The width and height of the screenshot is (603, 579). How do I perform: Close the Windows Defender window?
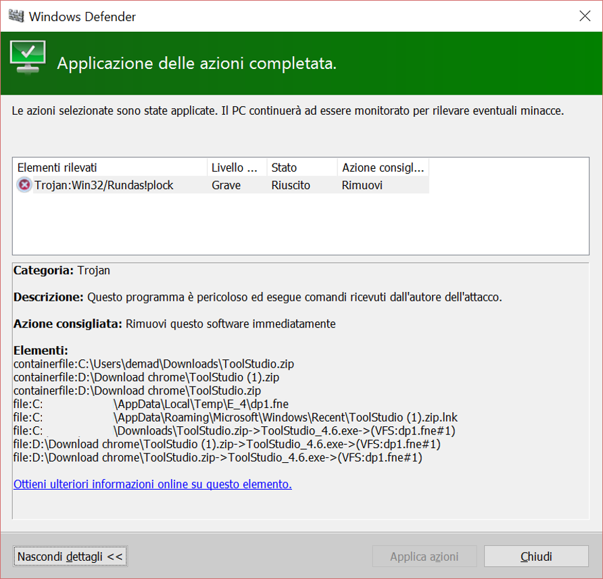(585, 16)
